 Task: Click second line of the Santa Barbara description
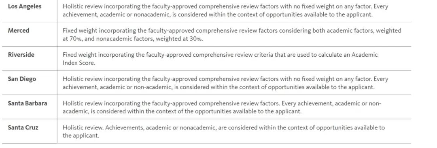coord(182,111)
